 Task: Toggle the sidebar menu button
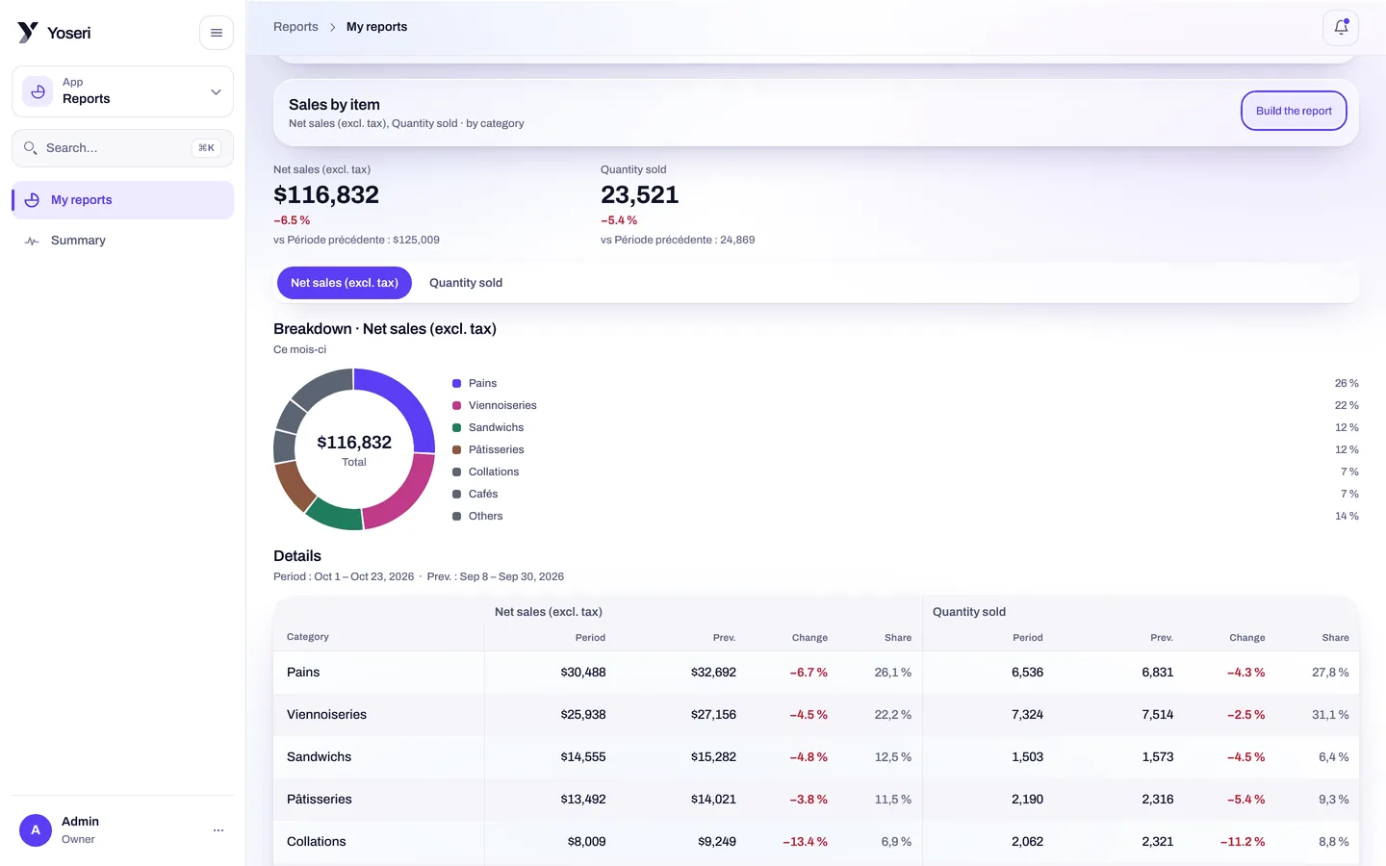217,33
